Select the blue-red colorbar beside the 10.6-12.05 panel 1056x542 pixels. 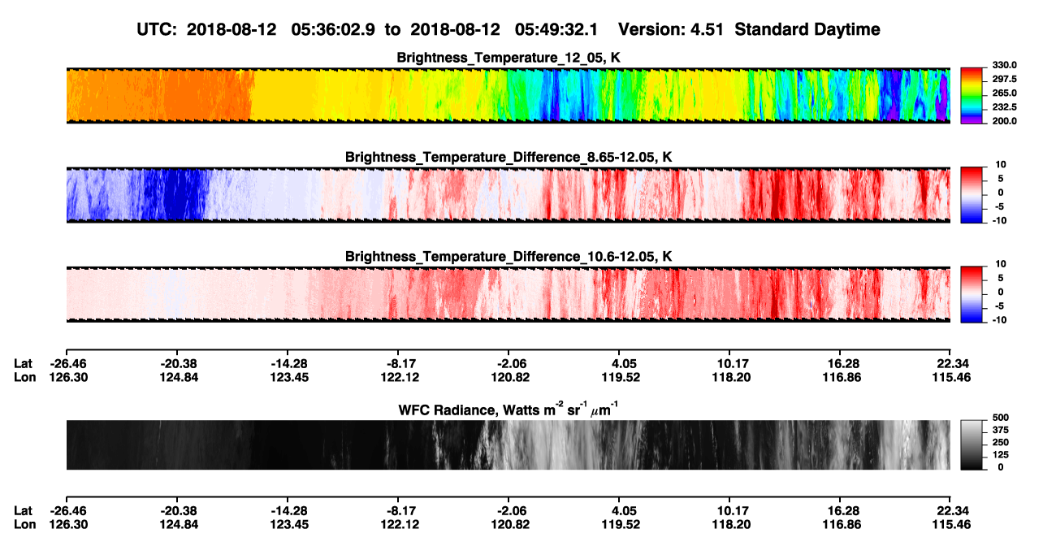pos(972,293)
